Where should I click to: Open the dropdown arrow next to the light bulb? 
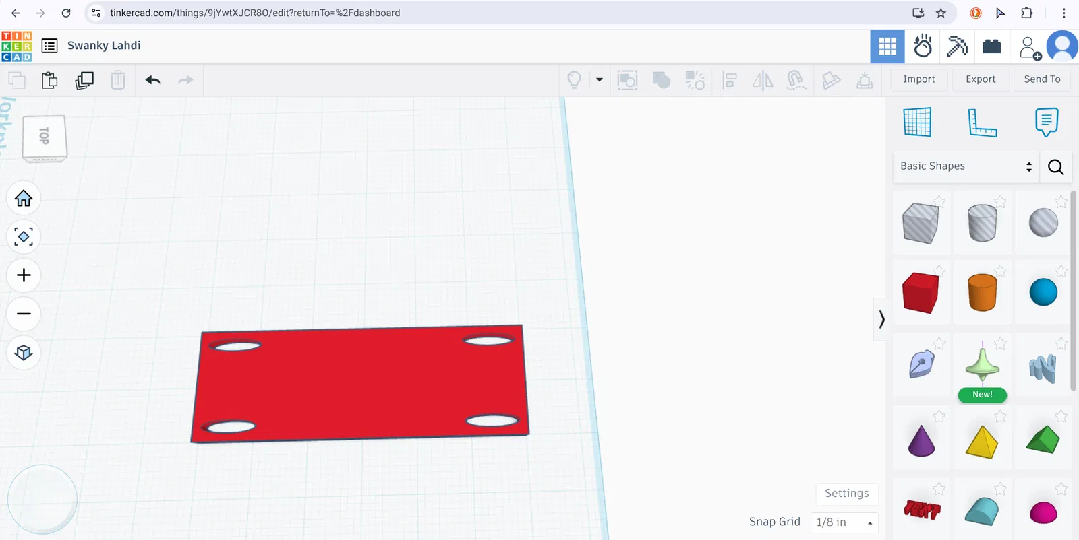pos(600,79)
